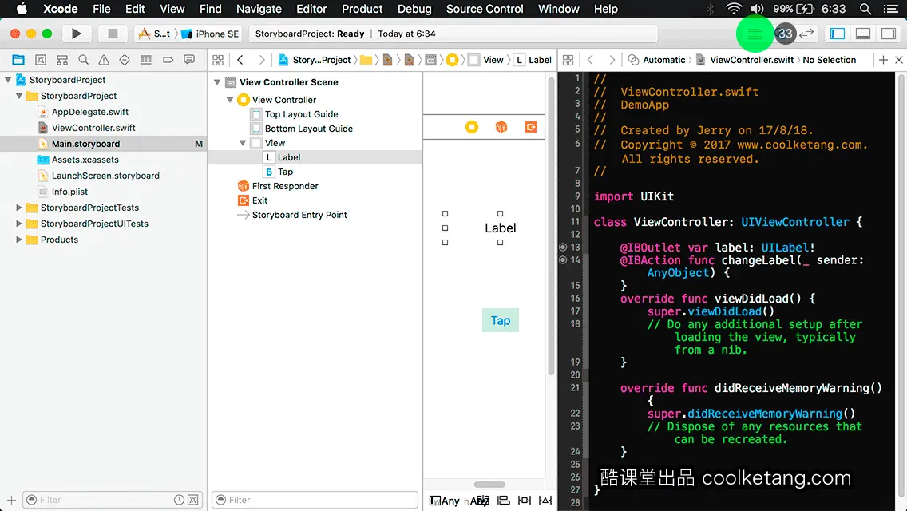
Task: Open the Test navigator diamond icon
Action: point(125,60)
